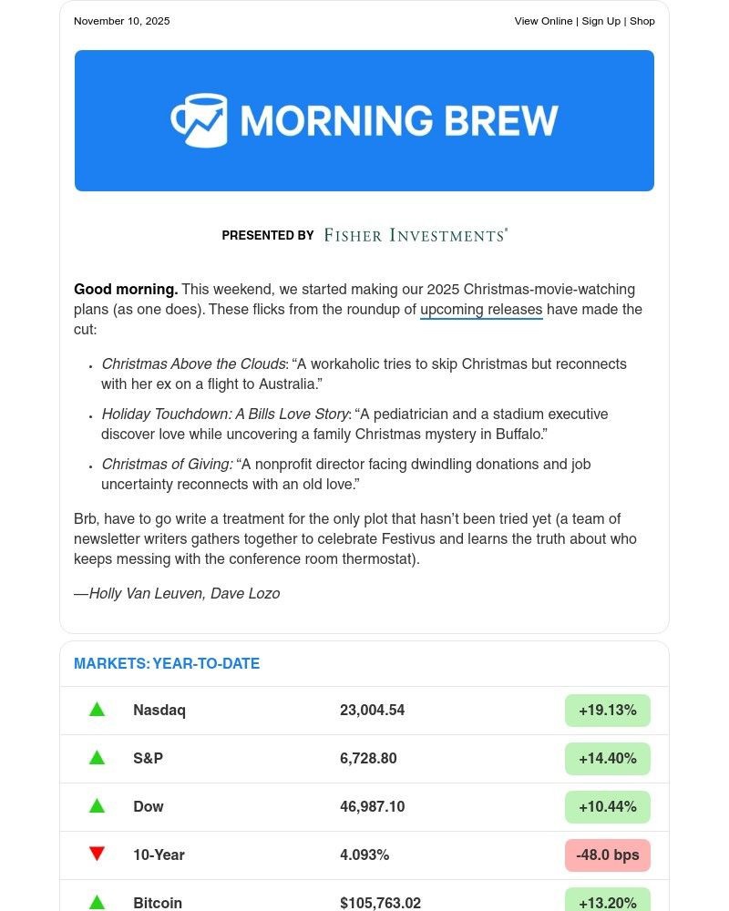The image size is (729, 911).
Task: Open the upcoming releases link
Action: click(x=481, y=309)
